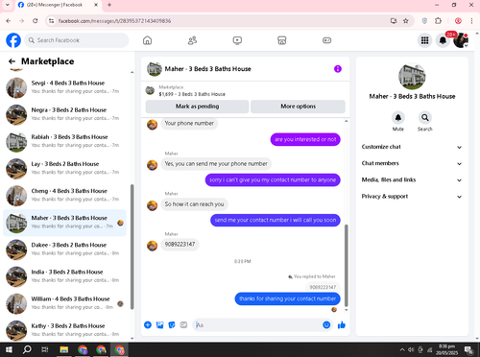Click message "are you interested or not"

(305, 139)
